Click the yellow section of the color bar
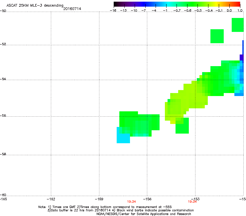 click(217, 4)
